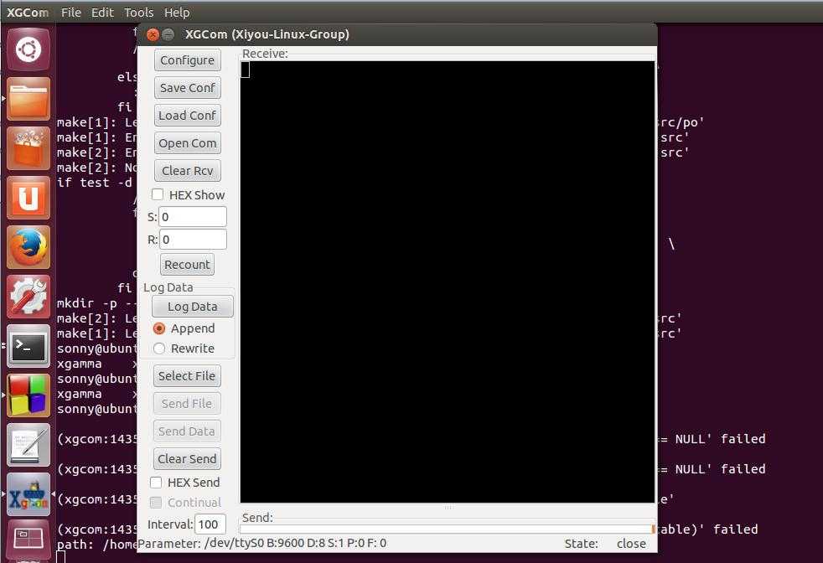Image resolution: width=823 pixels, height=563 pixels.
Task: Click Save Conf button
Action: [188, 88]
